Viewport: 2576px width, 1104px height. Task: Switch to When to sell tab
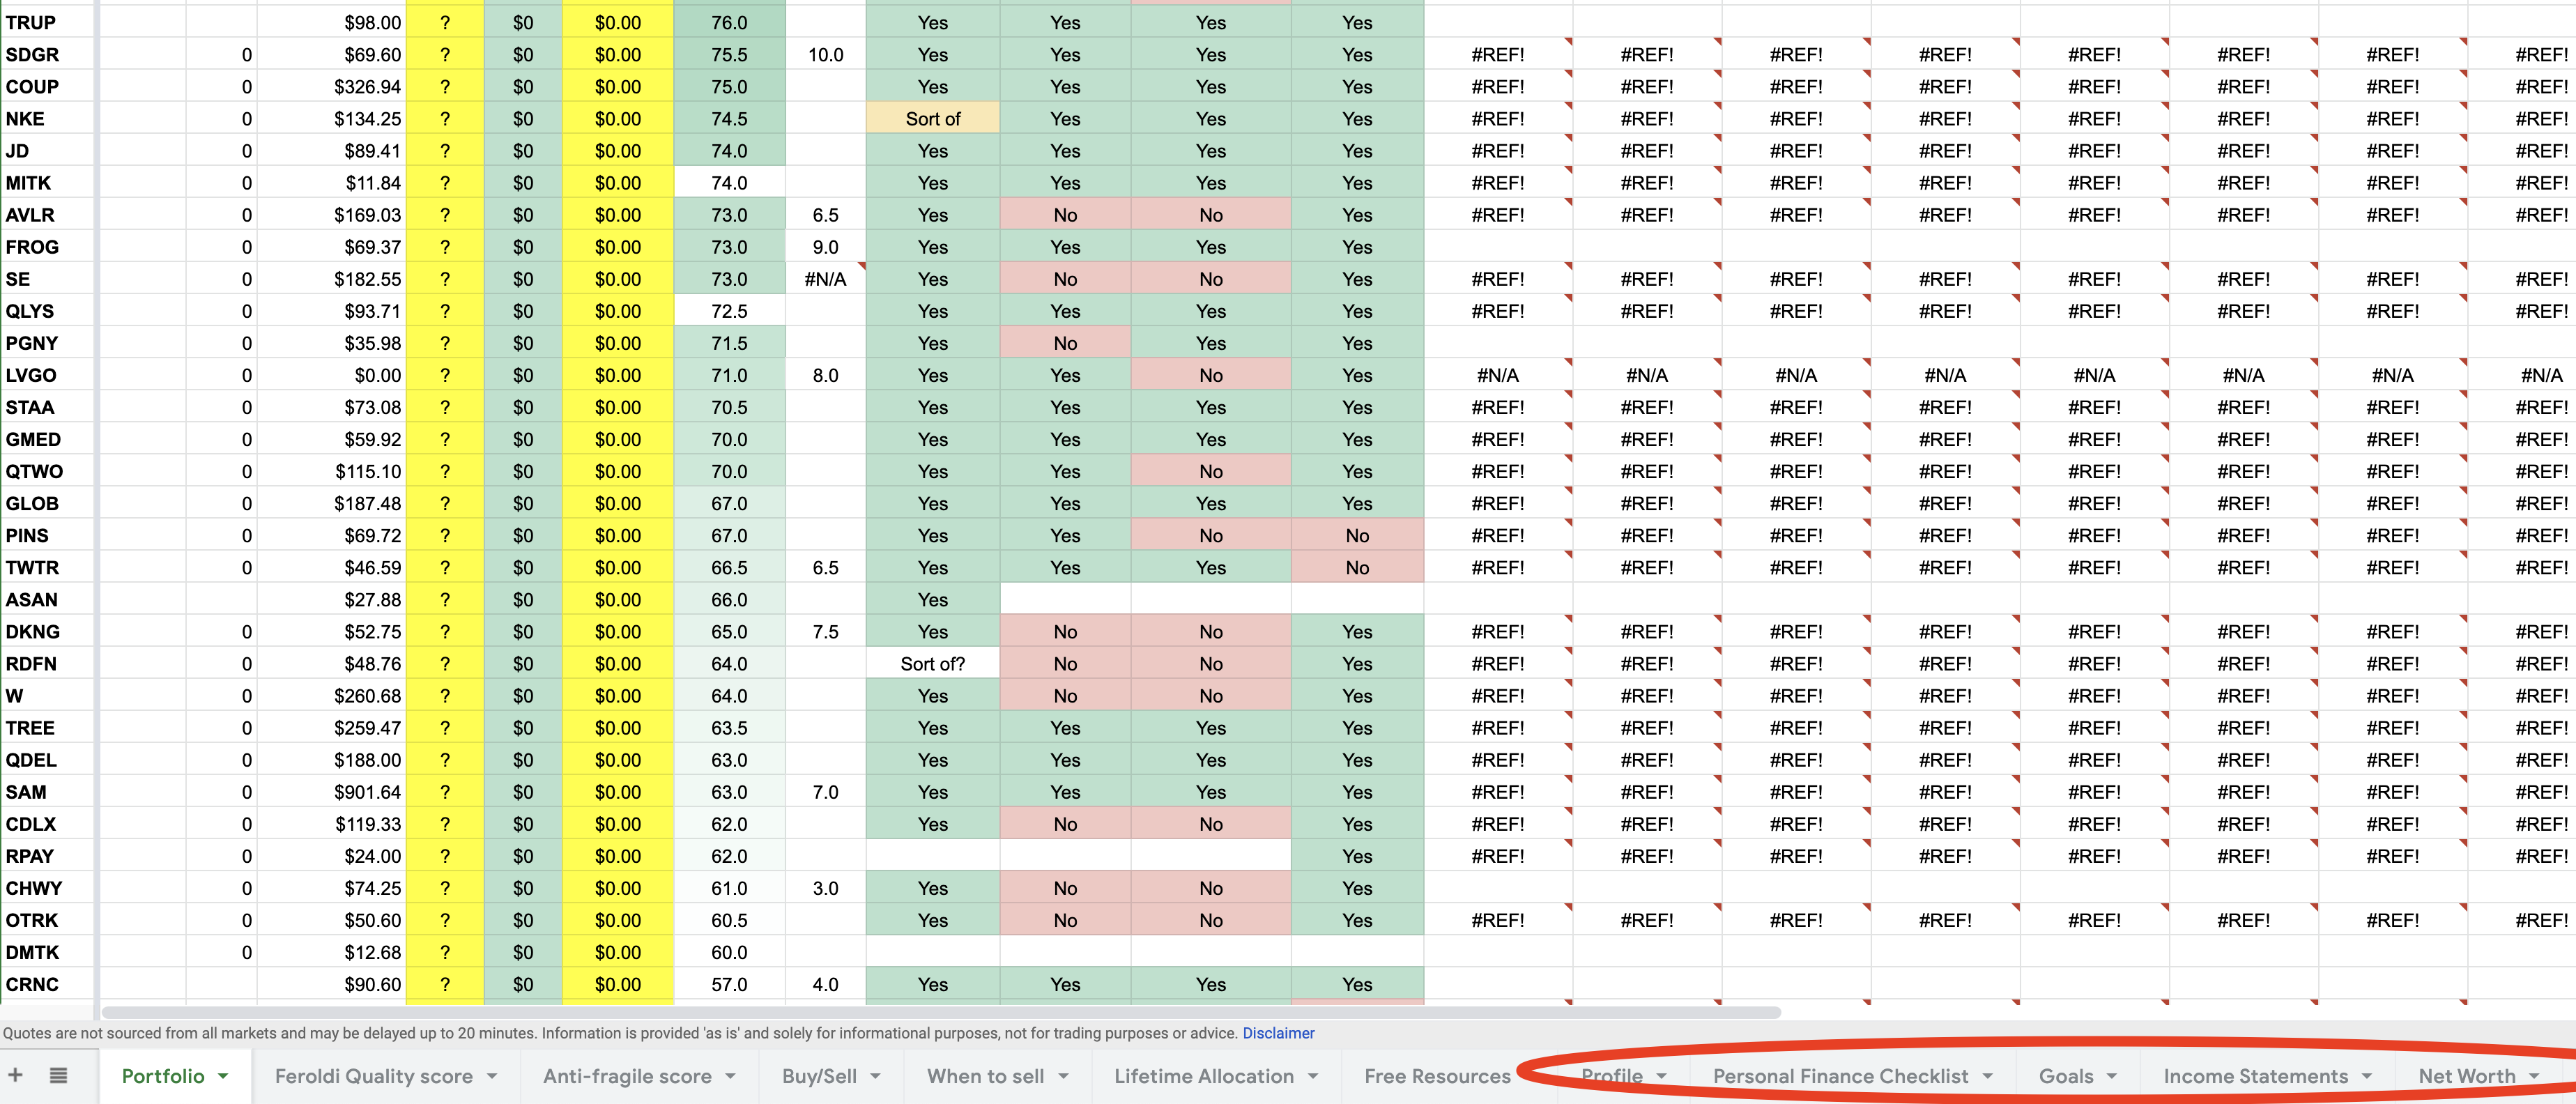pyautogui.click(x=985, y=1076)
